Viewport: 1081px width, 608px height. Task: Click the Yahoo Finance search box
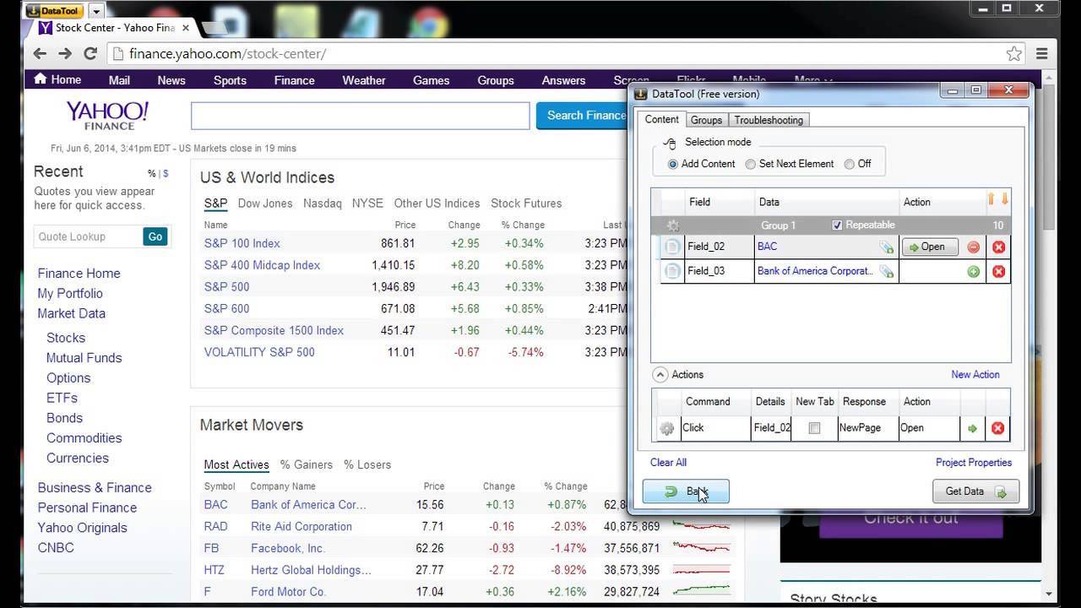(361, 116)
